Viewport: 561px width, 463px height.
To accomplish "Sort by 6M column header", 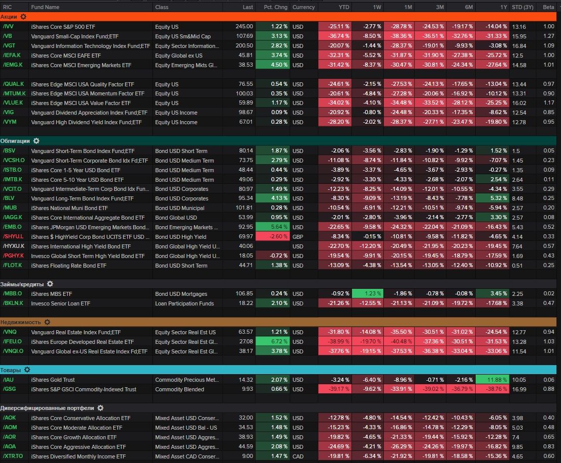I will click(469, 7).
